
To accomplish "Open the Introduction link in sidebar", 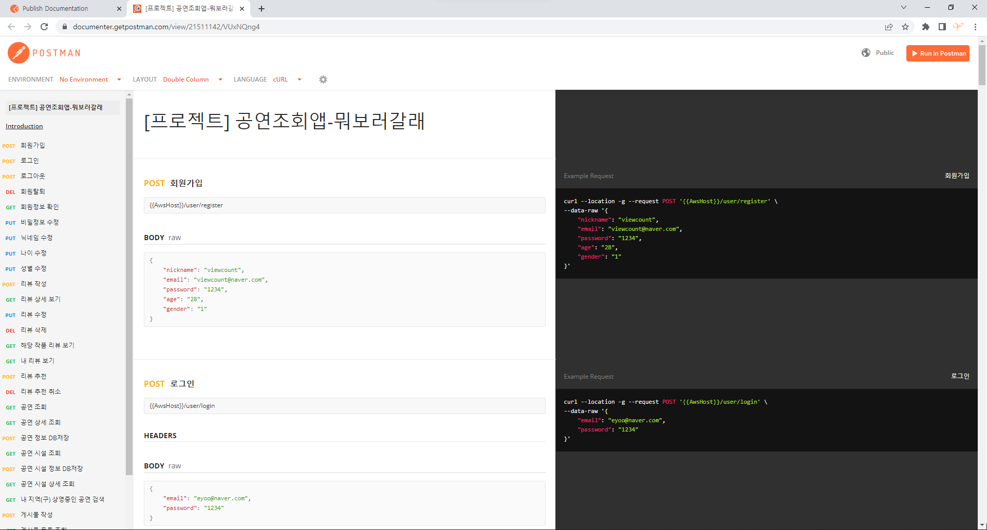I will [24, 126].
